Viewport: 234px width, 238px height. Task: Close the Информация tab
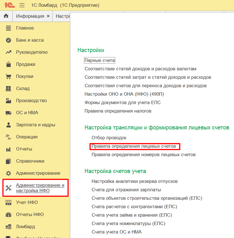[x=48, y=16]
